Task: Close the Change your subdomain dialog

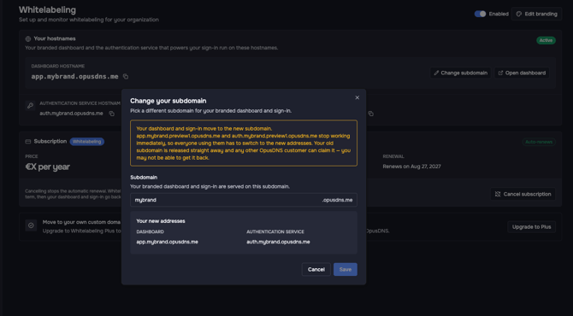Action: [x=357, y=97]
